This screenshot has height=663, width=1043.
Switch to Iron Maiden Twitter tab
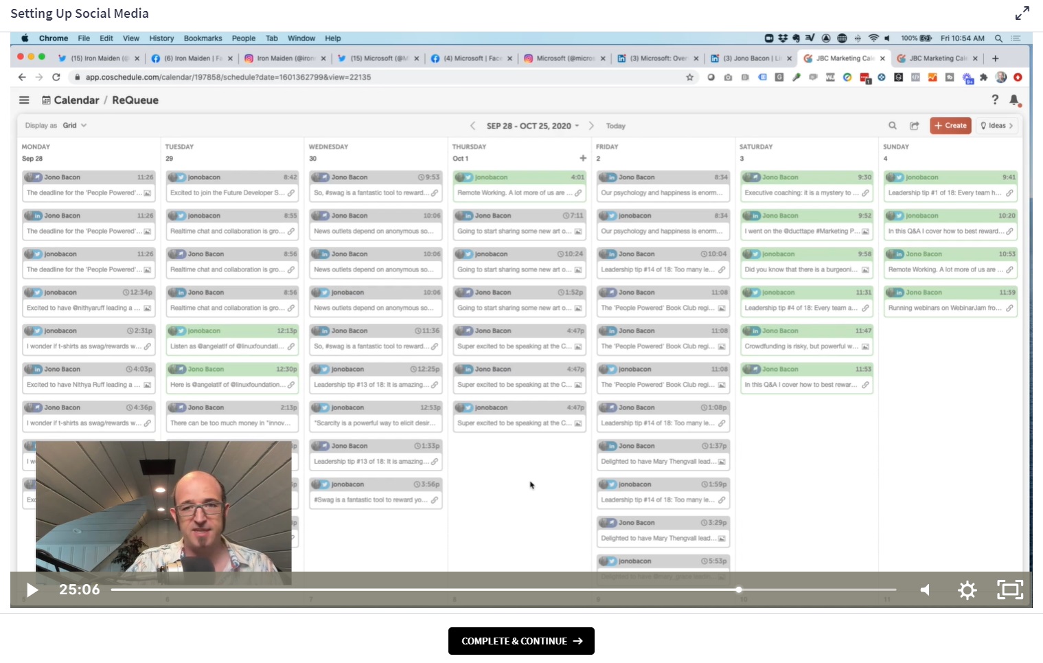[99, 58]
